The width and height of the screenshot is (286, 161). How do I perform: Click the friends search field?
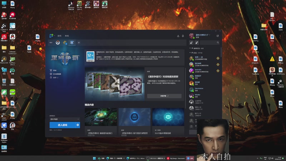pos(210,43)
